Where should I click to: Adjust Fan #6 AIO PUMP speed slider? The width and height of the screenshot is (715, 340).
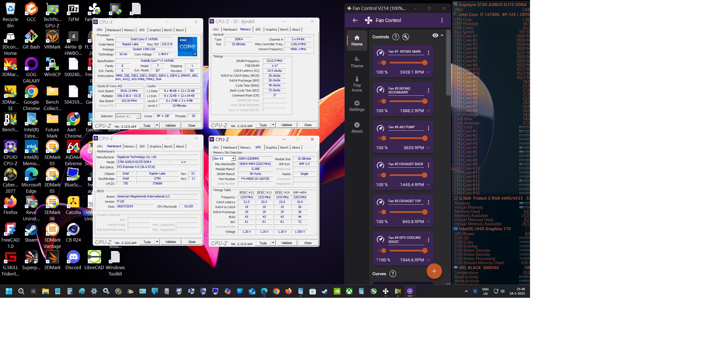408,138
